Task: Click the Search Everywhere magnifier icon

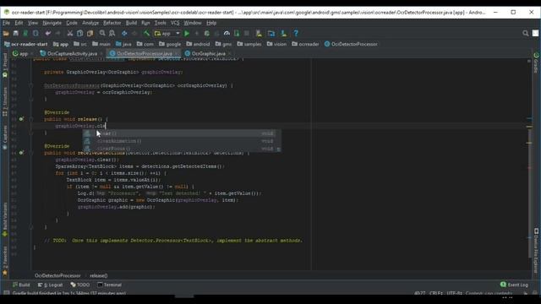Action: point(526,34)
